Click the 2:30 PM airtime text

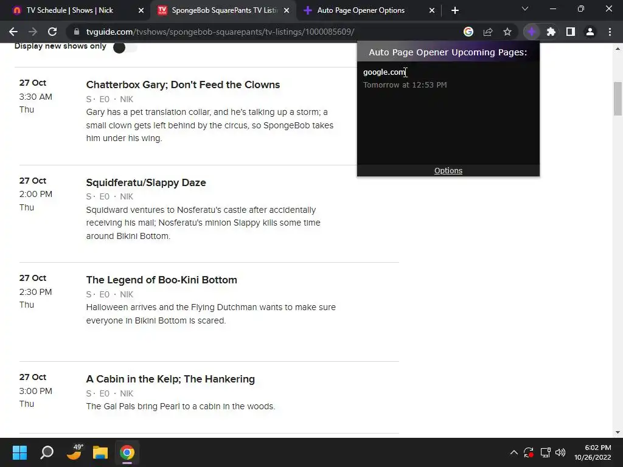point(35,292)
